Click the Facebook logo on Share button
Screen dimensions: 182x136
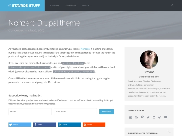[x=35, y=125]
